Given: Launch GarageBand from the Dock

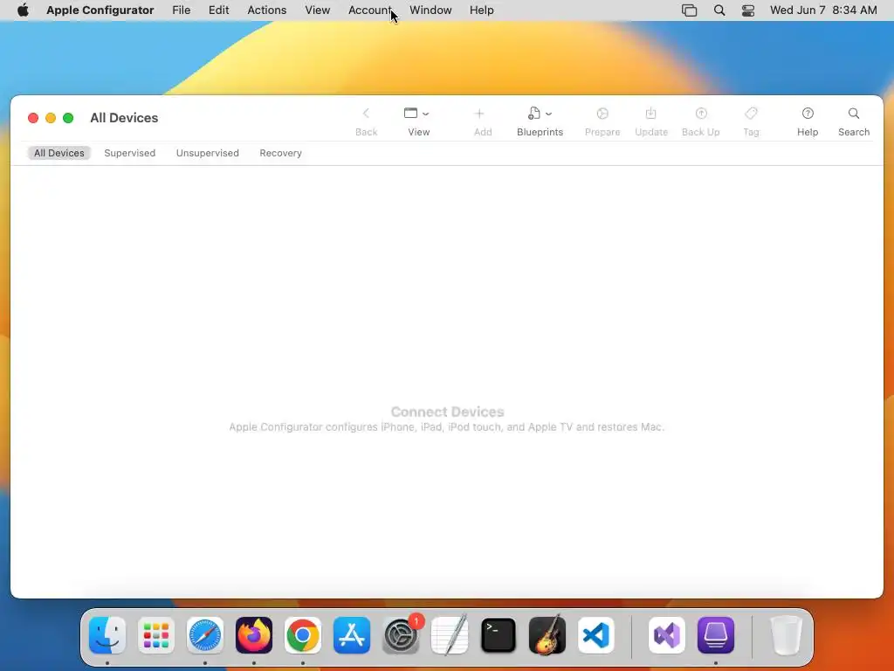Looking at the screenshot, I should pos(547,635).
